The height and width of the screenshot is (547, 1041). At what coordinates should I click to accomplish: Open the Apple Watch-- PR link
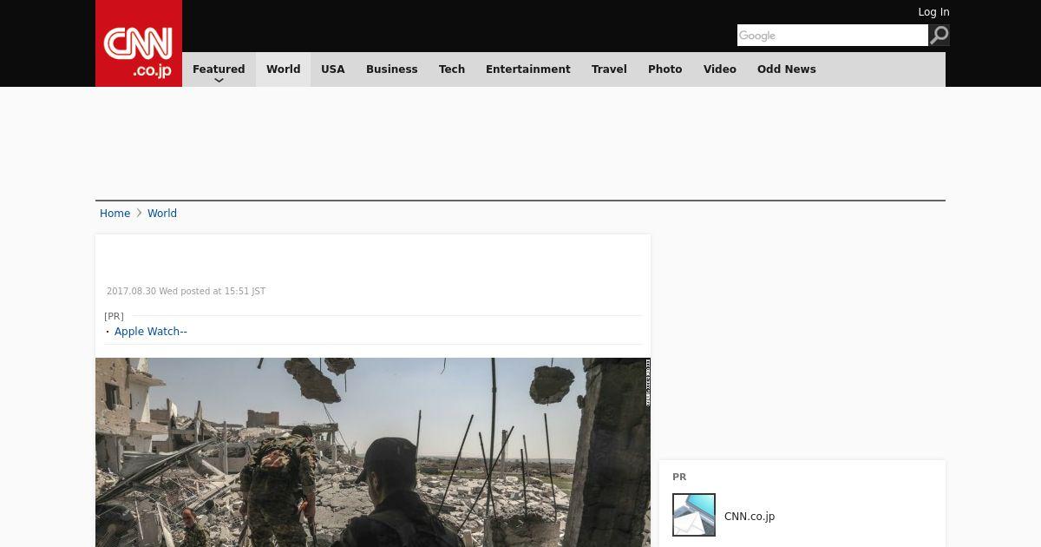click(x=151, y=332)
